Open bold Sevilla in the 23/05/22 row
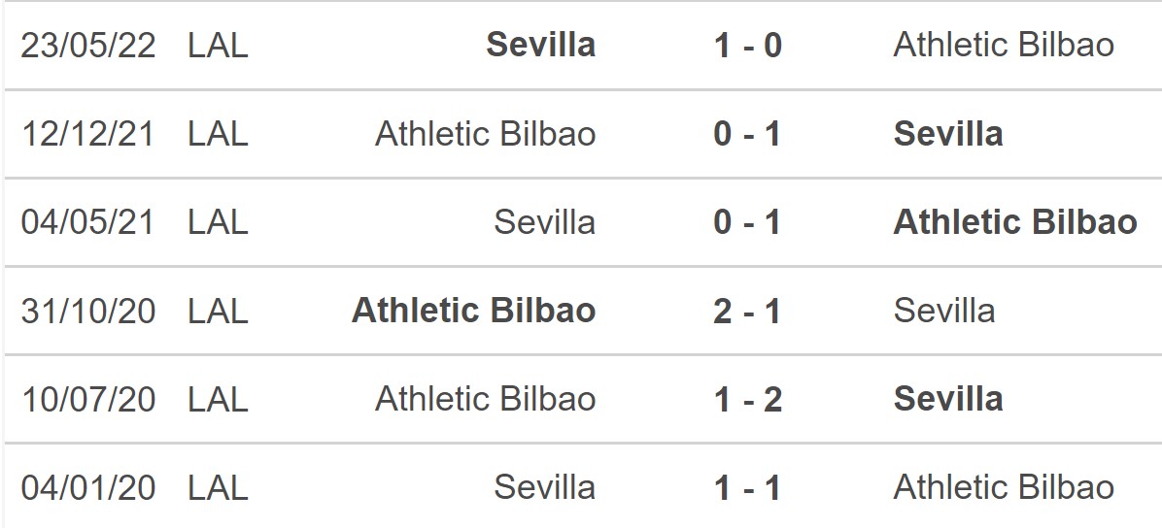 point(541,45)
